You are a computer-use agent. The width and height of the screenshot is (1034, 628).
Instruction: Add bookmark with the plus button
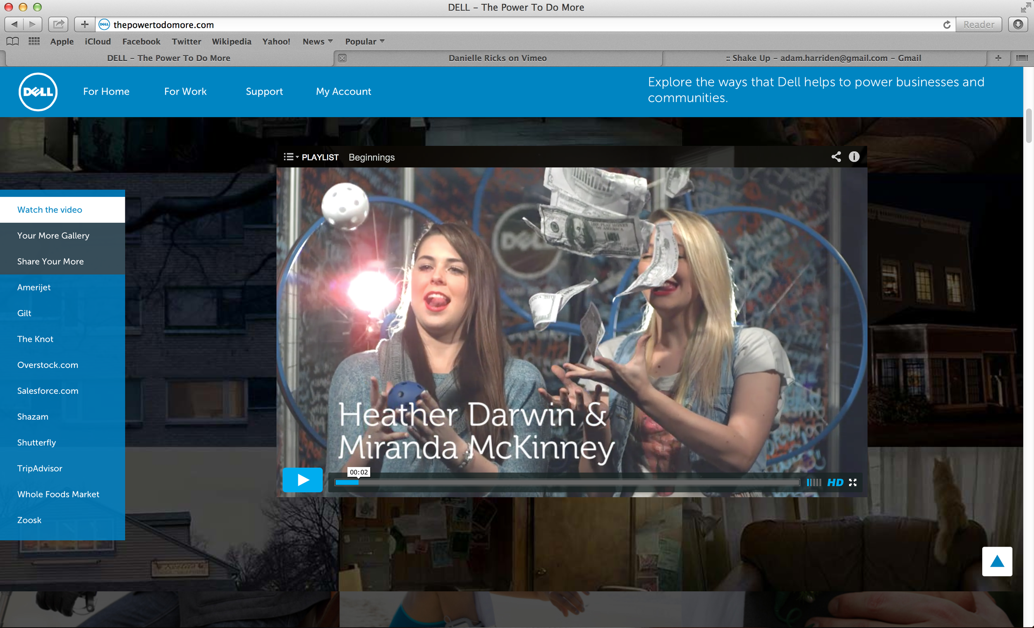click(x=85, y=24)
